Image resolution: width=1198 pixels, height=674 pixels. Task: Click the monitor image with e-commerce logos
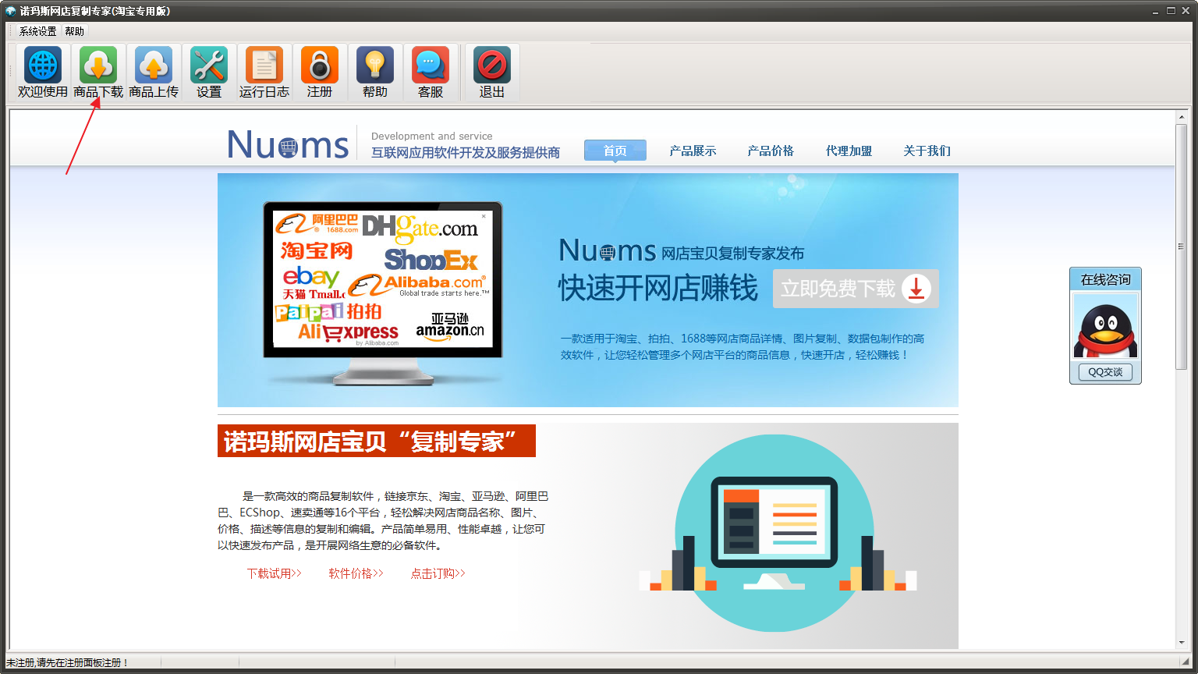383,293
